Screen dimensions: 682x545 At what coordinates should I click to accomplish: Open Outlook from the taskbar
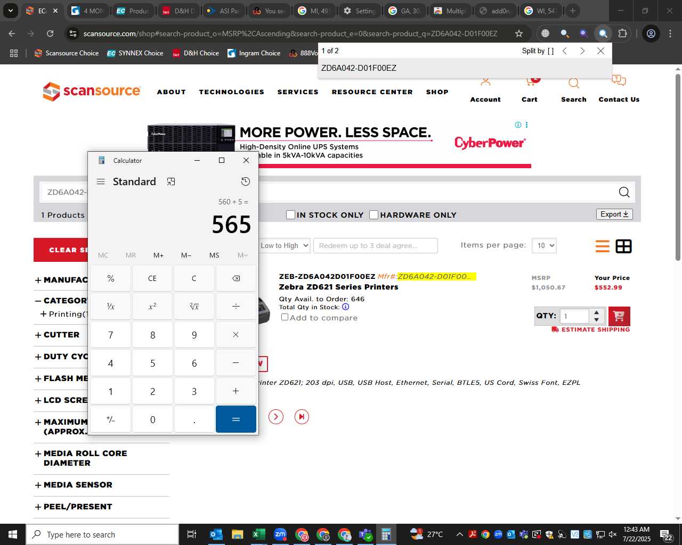pos(216,534)
